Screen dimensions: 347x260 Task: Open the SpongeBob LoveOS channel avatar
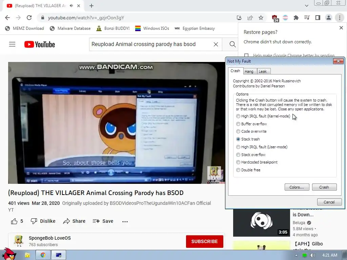click(x=19, y=241)
